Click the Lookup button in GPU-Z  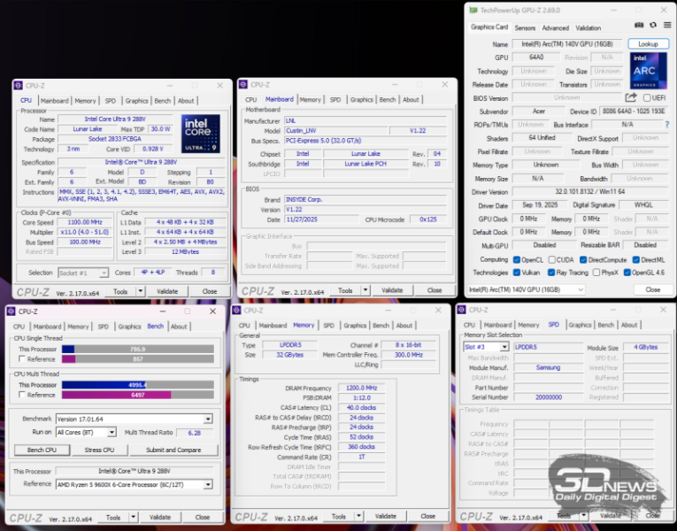point(648,44)
